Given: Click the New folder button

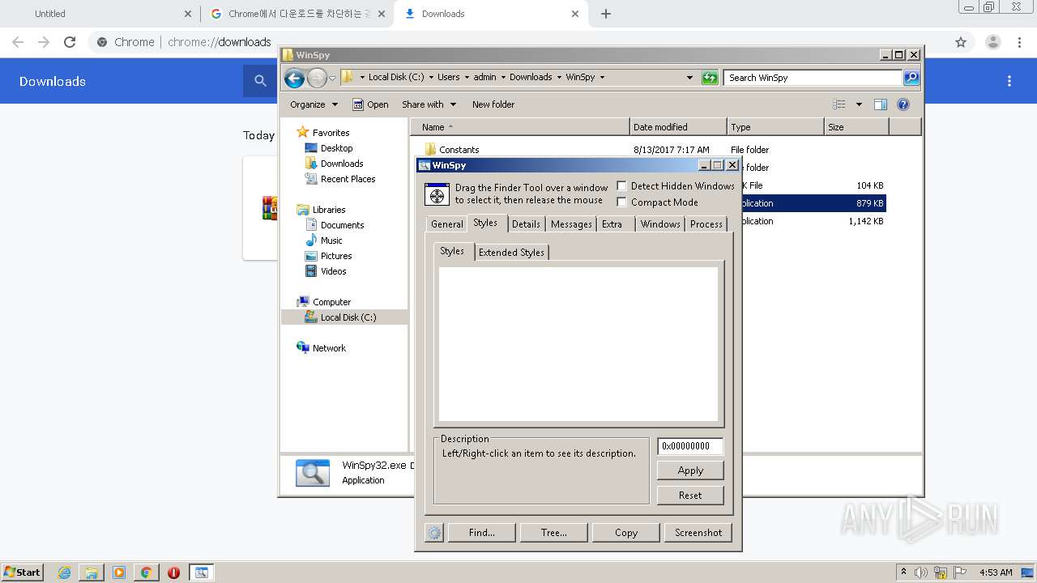Looking at the screenshot, I should 493,104.
